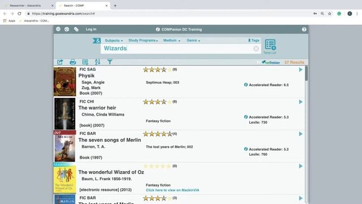Expand The seven songs of Merlin arrow
Viewport: 362px width, 204px height.
(x=300, y=134)
